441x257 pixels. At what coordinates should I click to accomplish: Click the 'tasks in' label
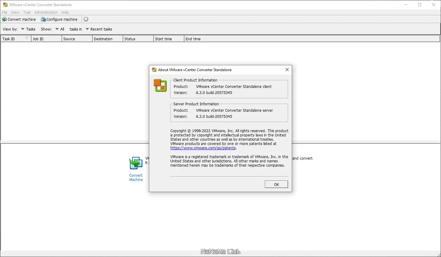tap(76, 29)
